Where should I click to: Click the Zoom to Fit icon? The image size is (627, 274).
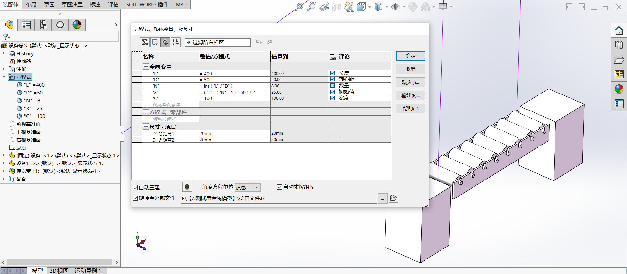(299, 7)
